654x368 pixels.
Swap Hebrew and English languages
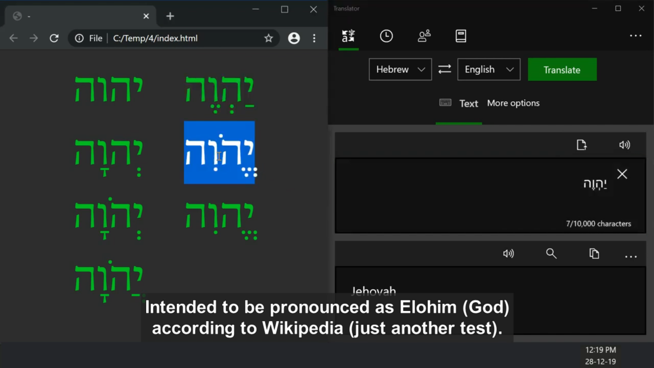pyautogui.click(x=445, y=70)
